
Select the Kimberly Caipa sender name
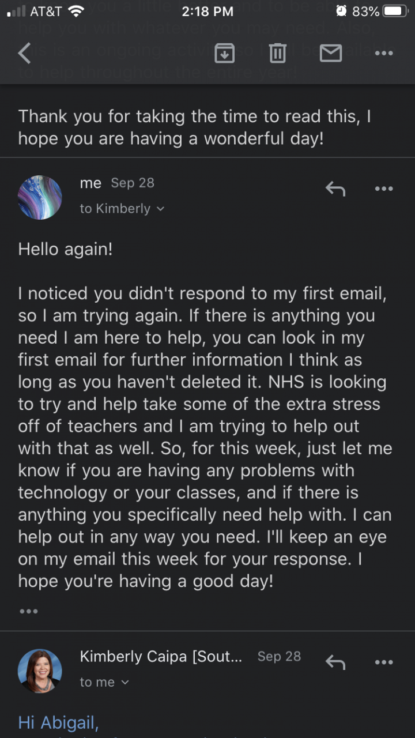(161, 656)
